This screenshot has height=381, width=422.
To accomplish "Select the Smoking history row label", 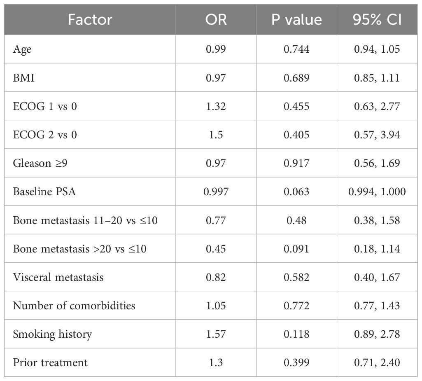I will [52, 334].
